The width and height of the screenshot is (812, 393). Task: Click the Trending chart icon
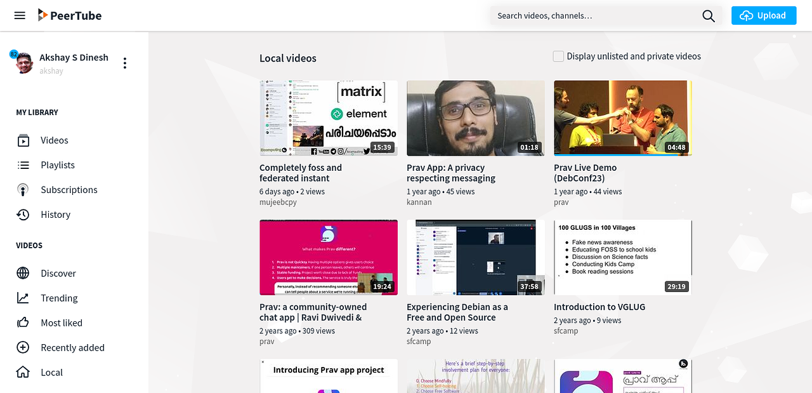point(23,298)
